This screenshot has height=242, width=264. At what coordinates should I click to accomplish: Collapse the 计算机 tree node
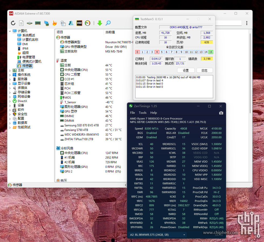10,31
